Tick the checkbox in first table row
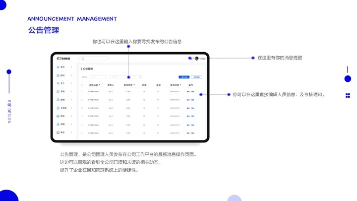The image size is (357, 201). 82,92
